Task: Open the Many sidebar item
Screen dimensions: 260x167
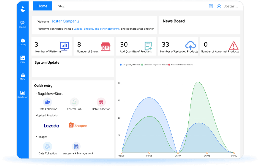Action: (x=23, y=76)
